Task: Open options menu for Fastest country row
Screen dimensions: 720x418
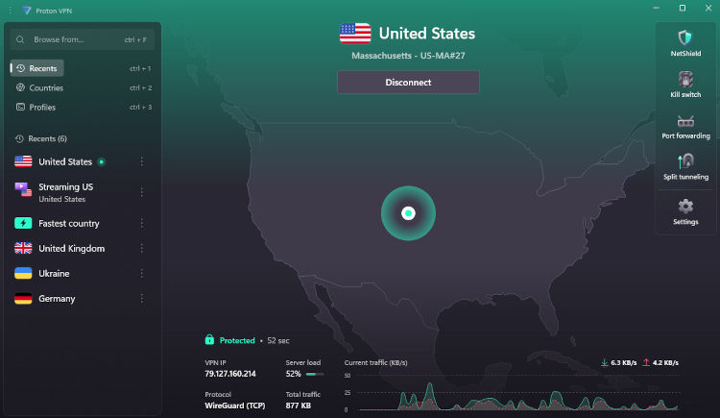Action: (x=142, y=223)
